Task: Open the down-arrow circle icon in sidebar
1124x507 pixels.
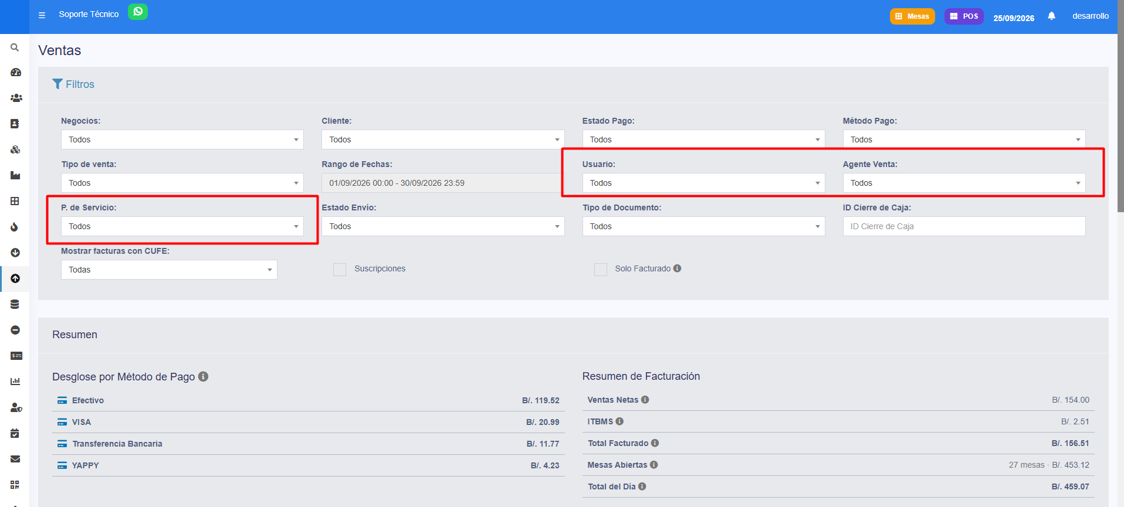Action: coord(15,253)
